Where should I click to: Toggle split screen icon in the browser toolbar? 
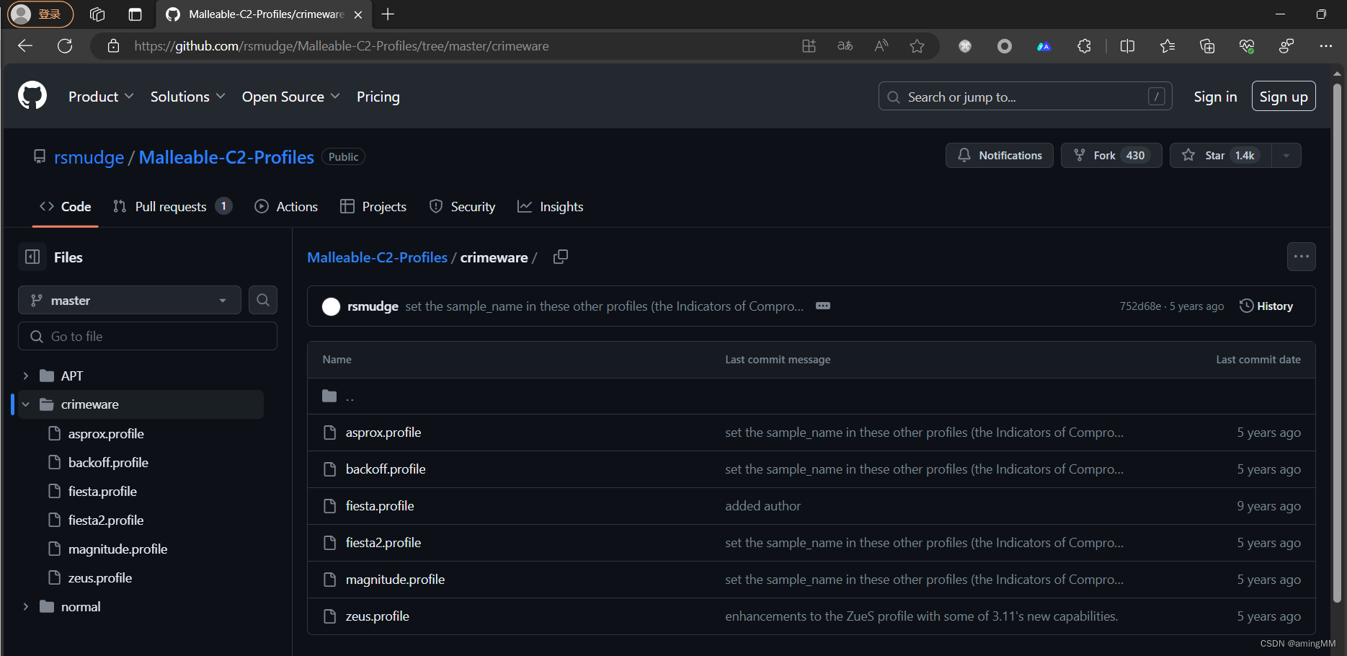pos(1127,46)
